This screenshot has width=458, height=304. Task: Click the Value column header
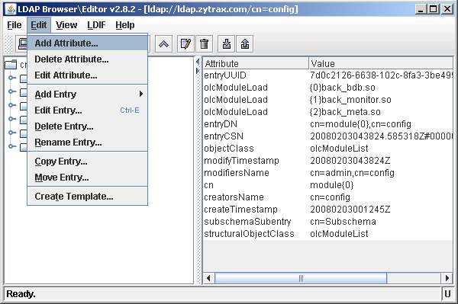point(381,63)
